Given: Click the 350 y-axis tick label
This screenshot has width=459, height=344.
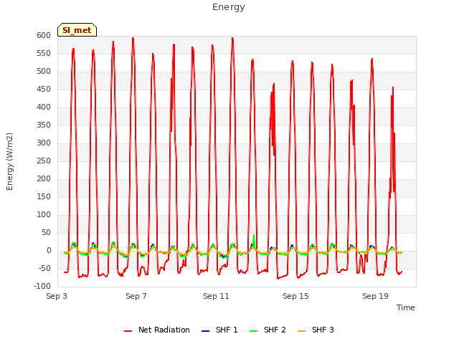Looking at the screenshot, I should pyautogui.click(x=44, y=125).
